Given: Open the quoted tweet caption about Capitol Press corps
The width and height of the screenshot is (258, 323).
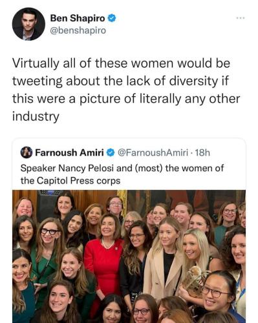Looking at the screenshot, I should point(122,174).
